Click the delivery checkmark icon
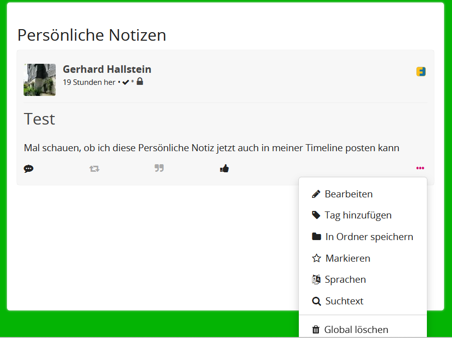452x338 pixels. pos(126,82)
